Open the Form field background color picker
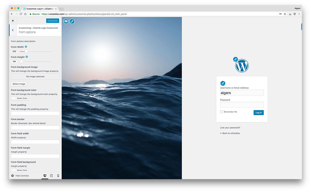The image size is (311, 192). point(20,170)
